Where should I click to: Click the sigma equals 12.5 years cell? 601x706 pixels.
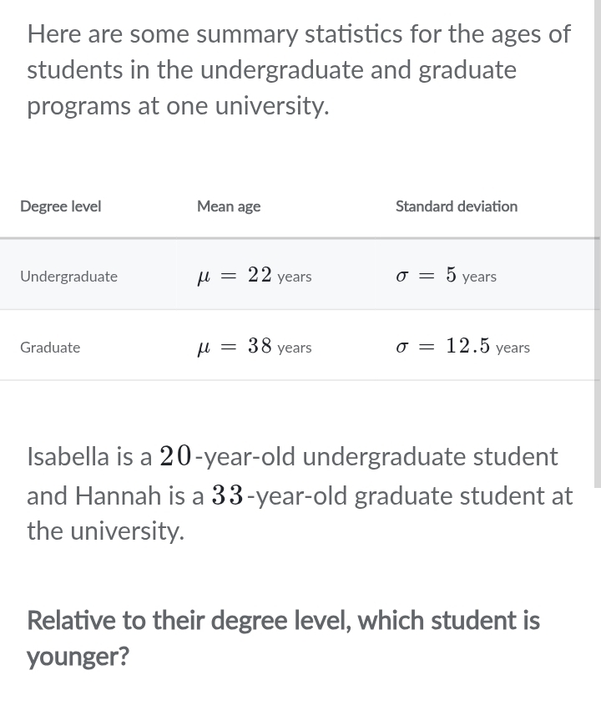pos(463,347)
